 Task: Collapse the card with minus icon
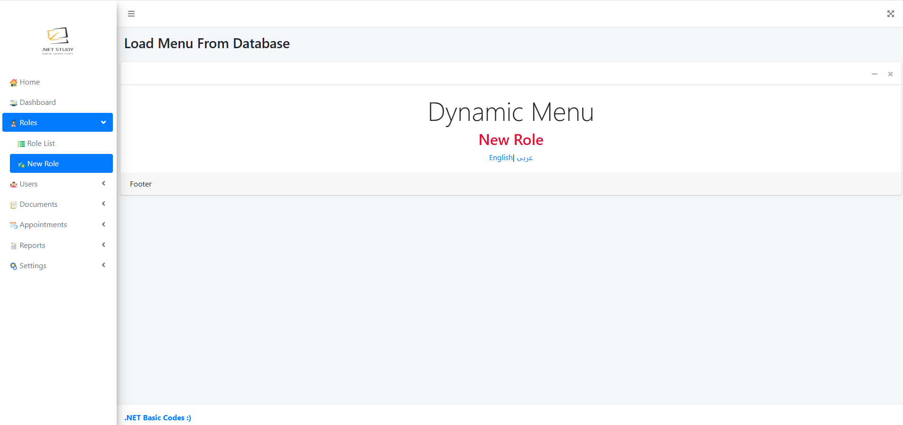tap(874, 74)
